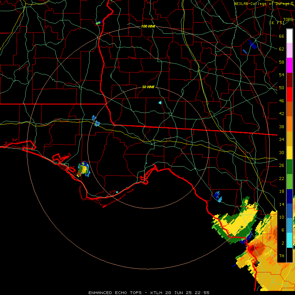This screenshot has height=295, width=295.
Task: Click the "K FT" units label
Action: pos(277,23)
